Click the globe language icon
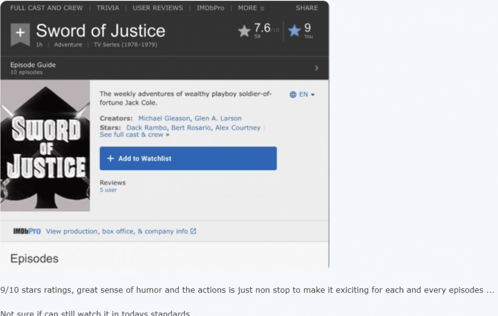 pyautogui.click(x=293, y=94)
